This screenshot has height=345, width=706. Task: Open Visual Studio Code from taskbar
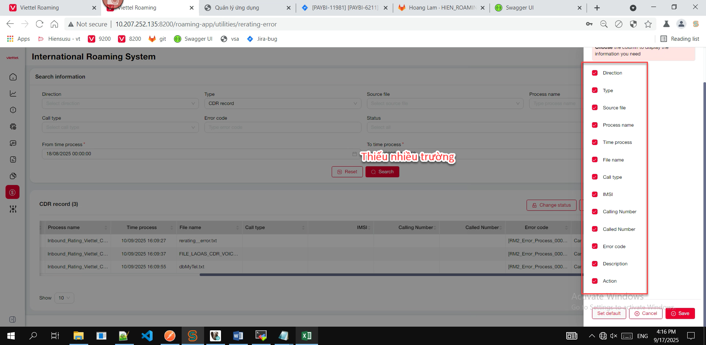pyautogui.click(x=147, y=335)
